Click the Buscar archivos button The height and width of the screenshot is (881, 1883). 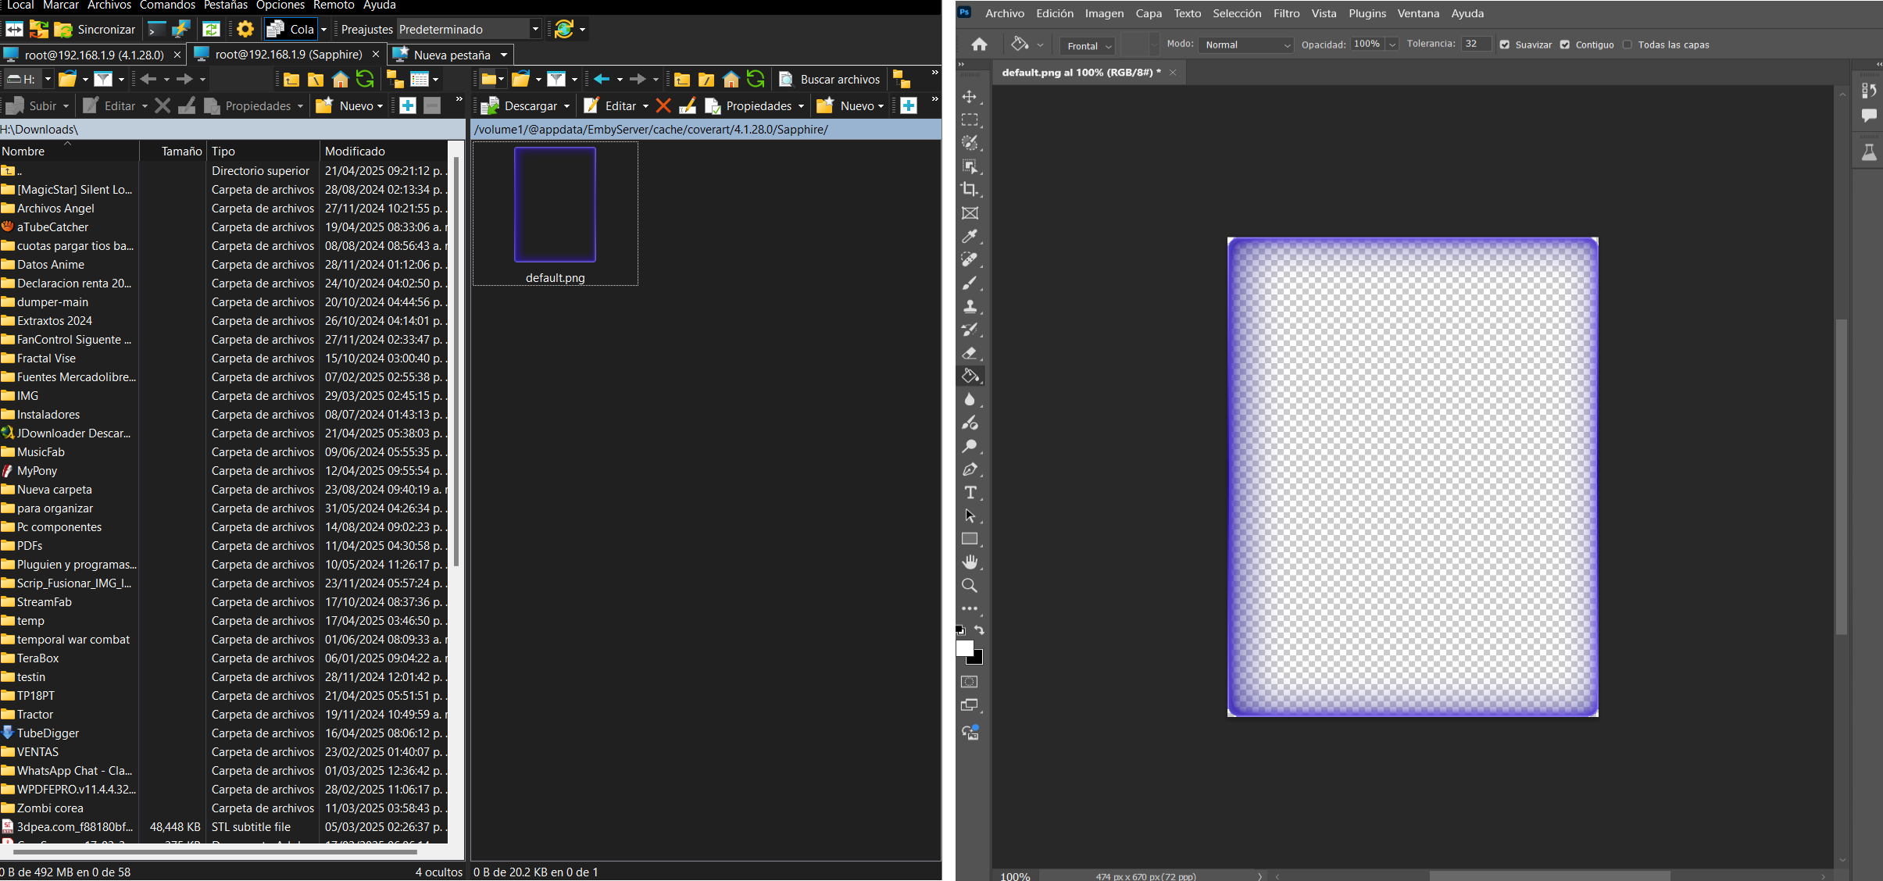click(x=830, y=79)
